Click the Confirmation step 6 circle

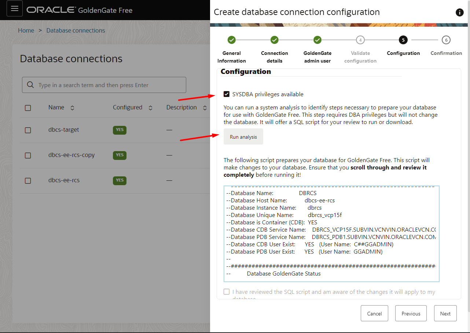(446, 40)
